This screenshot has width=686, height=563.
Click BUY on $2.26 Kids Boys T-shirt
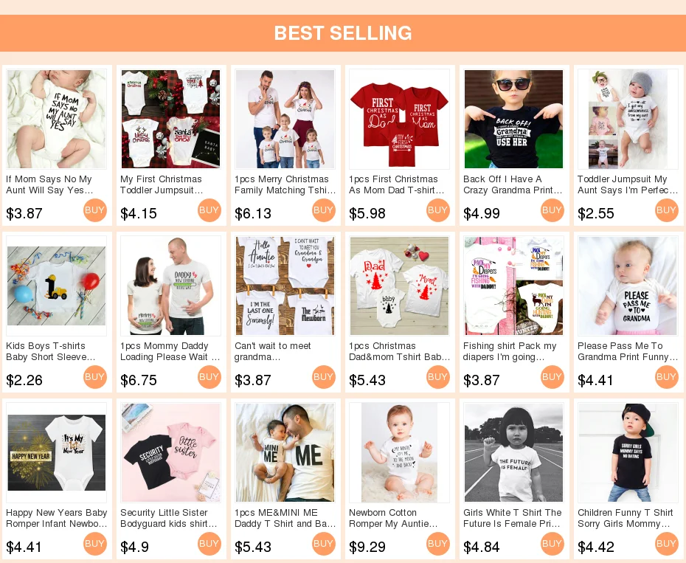coord(94,377)
